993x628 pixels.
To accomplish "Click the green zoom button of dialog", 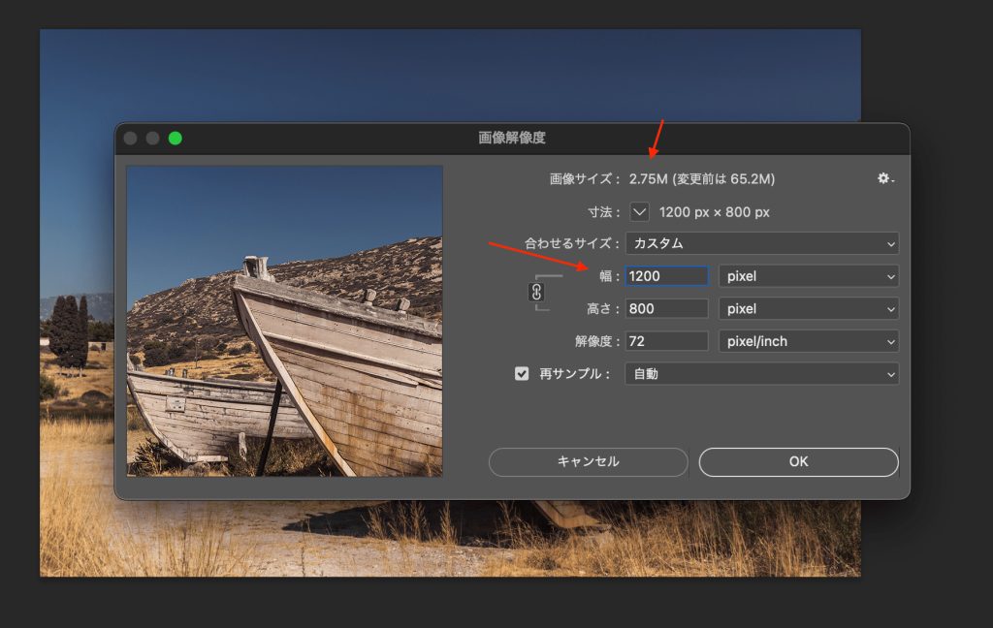I will click(x=176, y=138).
